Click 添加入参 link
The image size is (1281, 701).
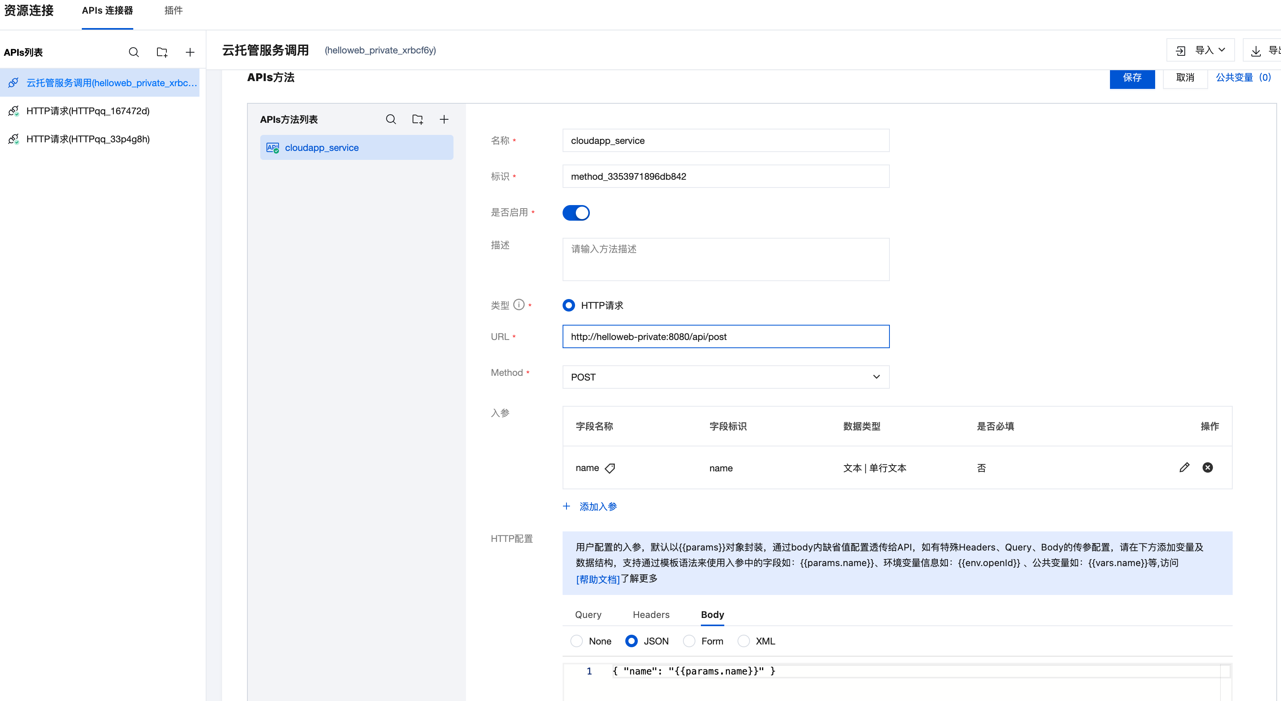(x=598, y=506)
